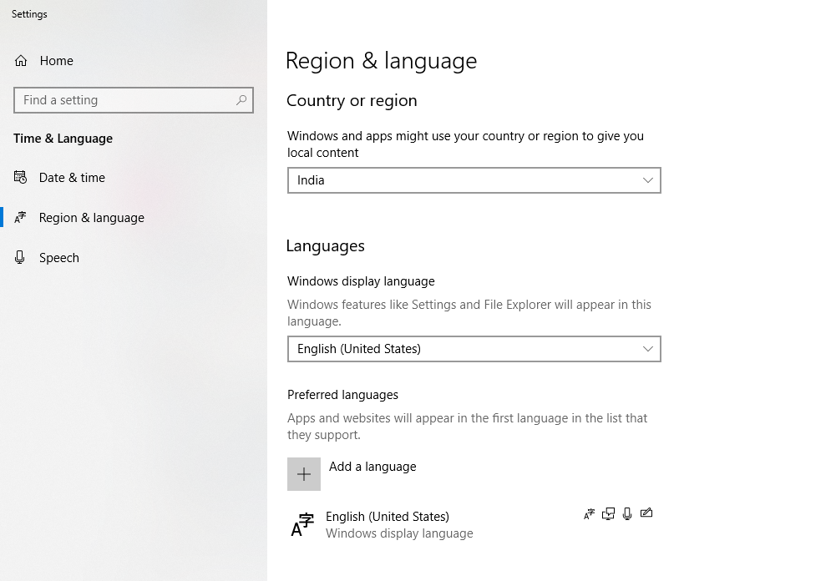Select Region & language in sidebar

(91, 218)
